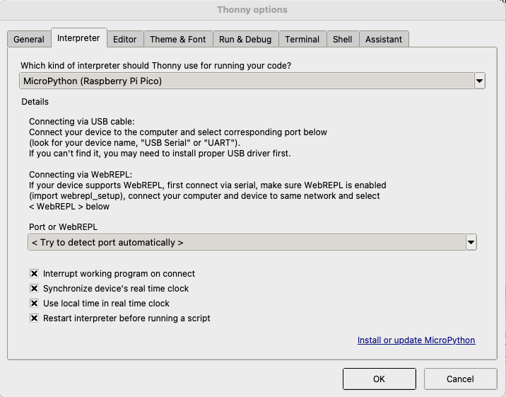The image size is (506, 397).
Task: Open the Run & Debug tab
Action: pyautogui.click(x=245, y=40)
